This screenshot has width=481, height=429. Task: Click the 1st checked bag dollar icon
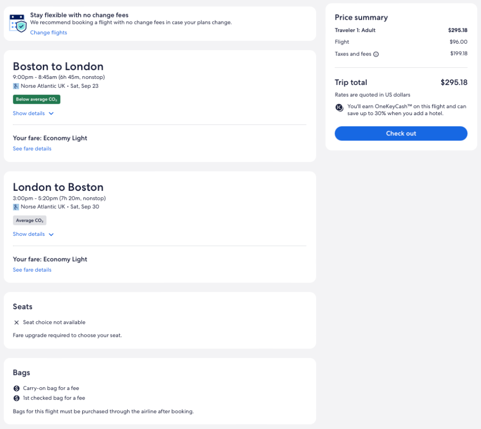tap(16, 398)
